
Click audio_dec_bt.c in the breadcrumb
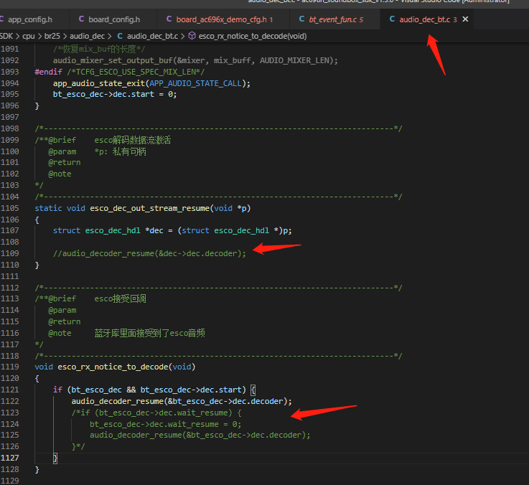point(152,36)
